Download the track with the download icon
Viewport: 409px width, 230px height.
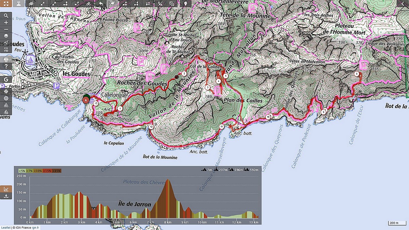click(6, 196)
